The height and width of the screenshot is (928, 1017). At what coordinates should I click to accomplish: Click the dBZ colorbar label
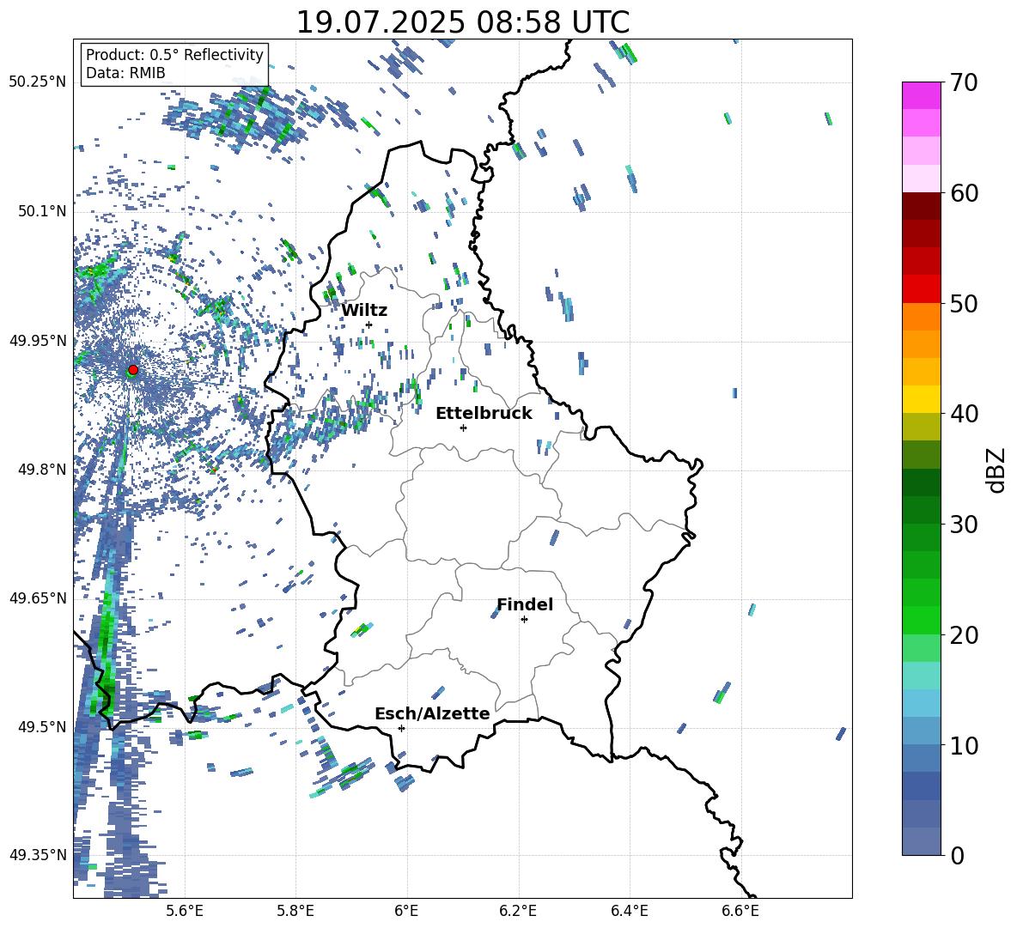coord(995,470)
